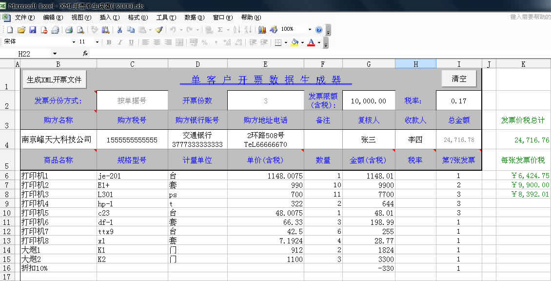Click the Undo arrow icon
Viewport: 551px width, 281px height.
173,30
